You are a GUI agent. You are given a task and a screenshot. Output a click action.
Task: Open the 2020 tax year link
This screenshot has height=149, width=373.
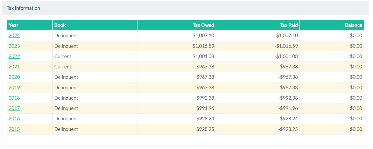pos(14,77)
